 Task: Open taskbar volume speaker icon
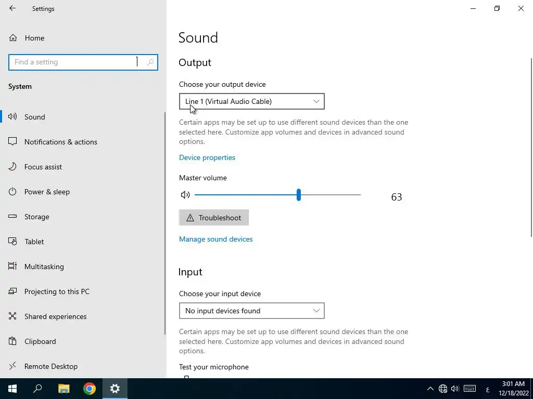point(455,389)
